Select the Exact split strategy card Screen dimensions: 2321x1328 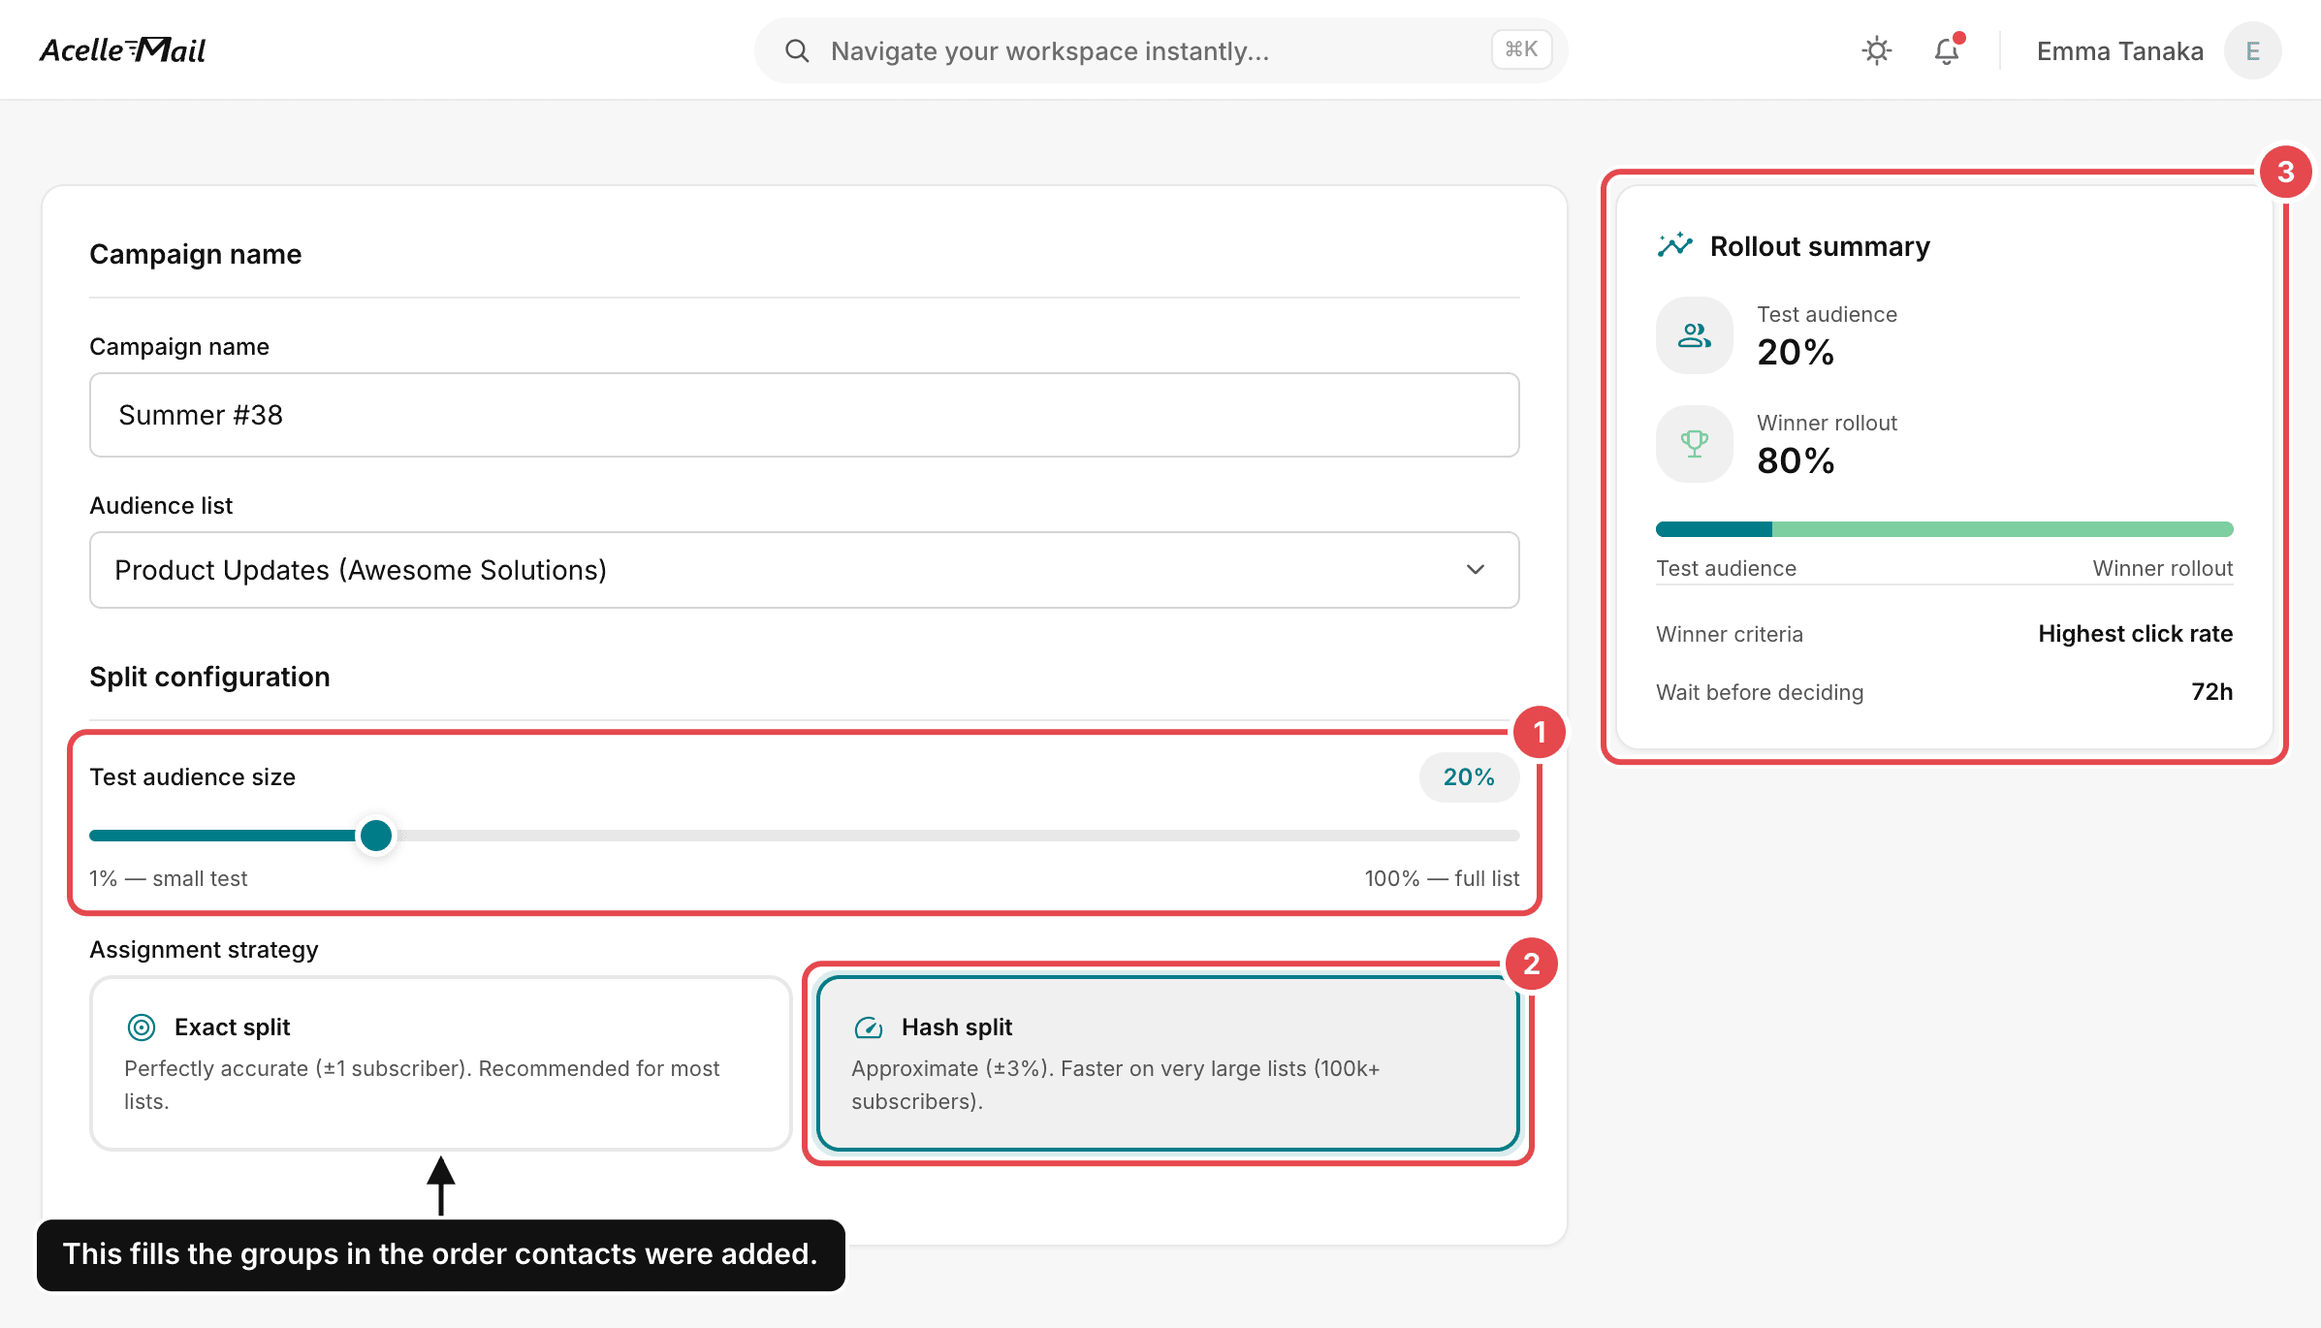click(441, 1063)
